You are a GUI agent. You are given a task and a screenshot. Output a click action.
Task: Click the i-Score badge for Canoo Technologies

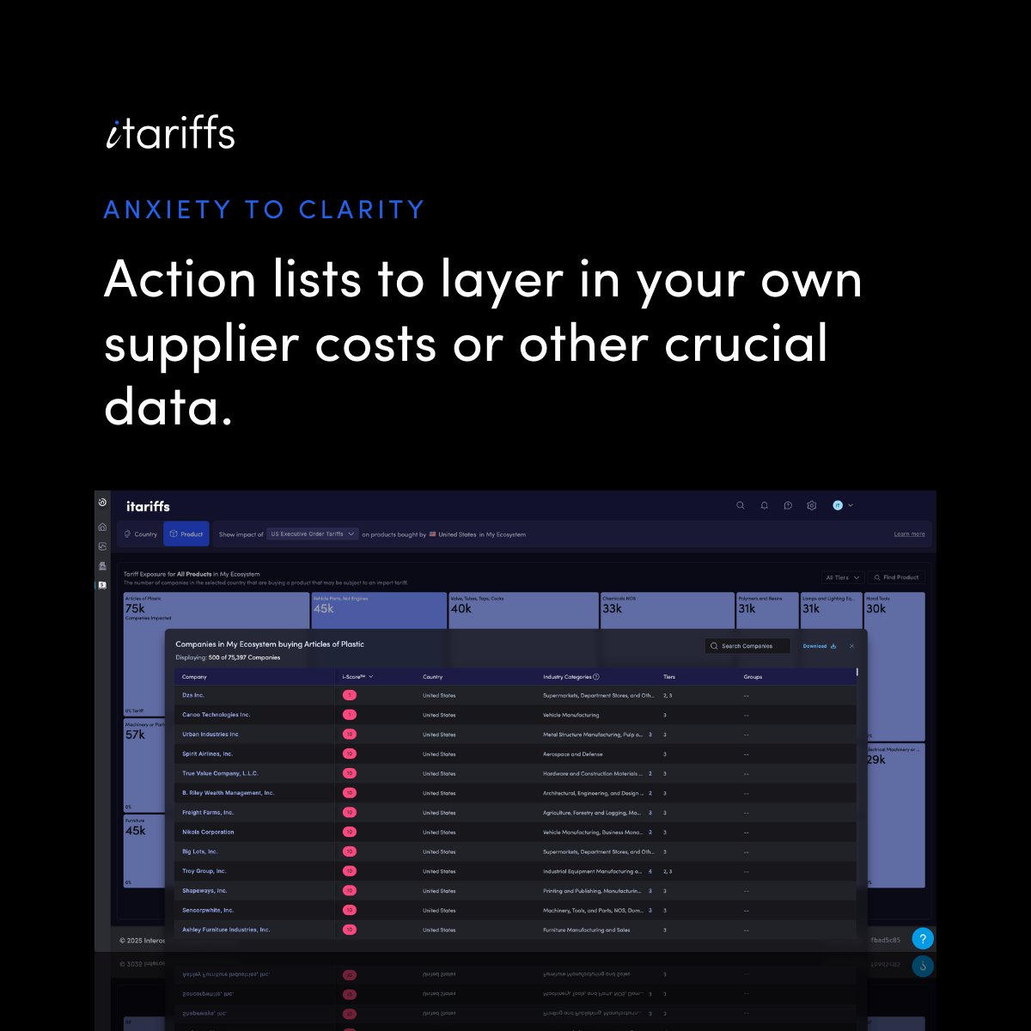(350, 715)
